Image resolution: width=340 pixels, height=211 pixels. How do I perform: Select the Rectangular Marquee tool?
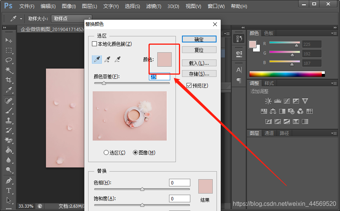click(x=9, y=50)
